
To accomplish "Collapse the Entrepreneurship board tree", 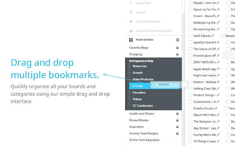I will (141, 61).
